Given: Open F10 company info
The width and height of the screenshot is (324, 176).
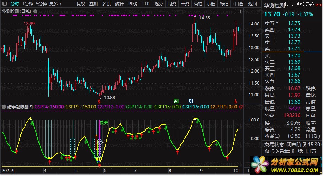Looking at the screenshot, I should [146, 4].
